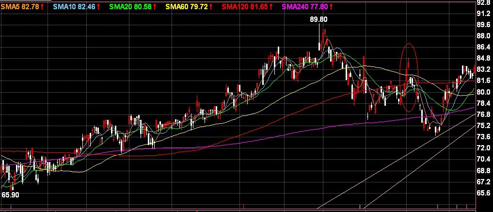Screen dimensions: 493x212
Task: Click the 76.8 price scale label
Action: coord(483,114)
